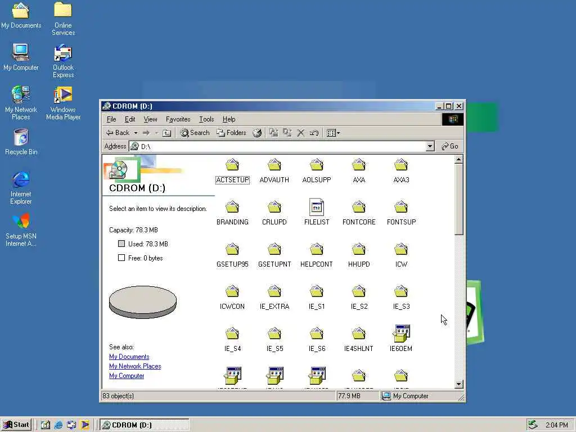Click the Delete X toolbar icon
This screenshot has height=432, width=576.
(x=300, y=133)
